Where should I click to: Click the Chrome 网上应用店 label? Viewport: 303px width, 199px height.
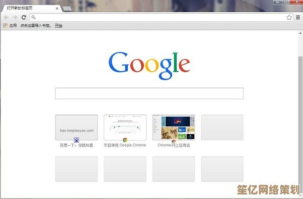click(174, 145)
